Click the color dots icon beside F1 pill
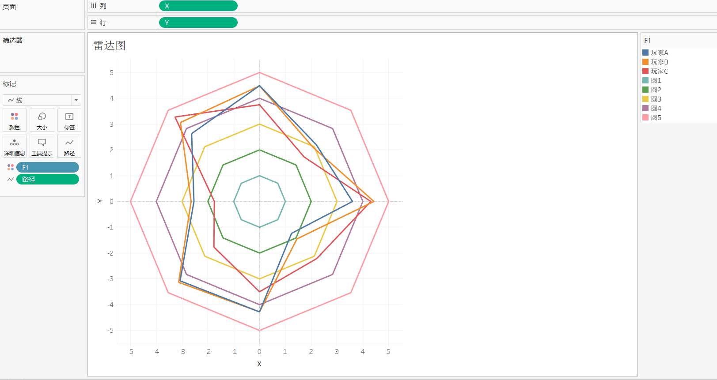 point(11,167)
